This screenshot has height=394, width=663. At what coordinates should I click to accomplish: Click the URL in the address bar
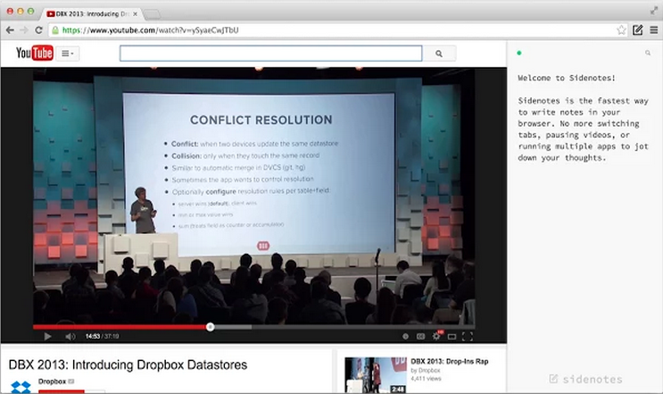click(x=151, y=30)
